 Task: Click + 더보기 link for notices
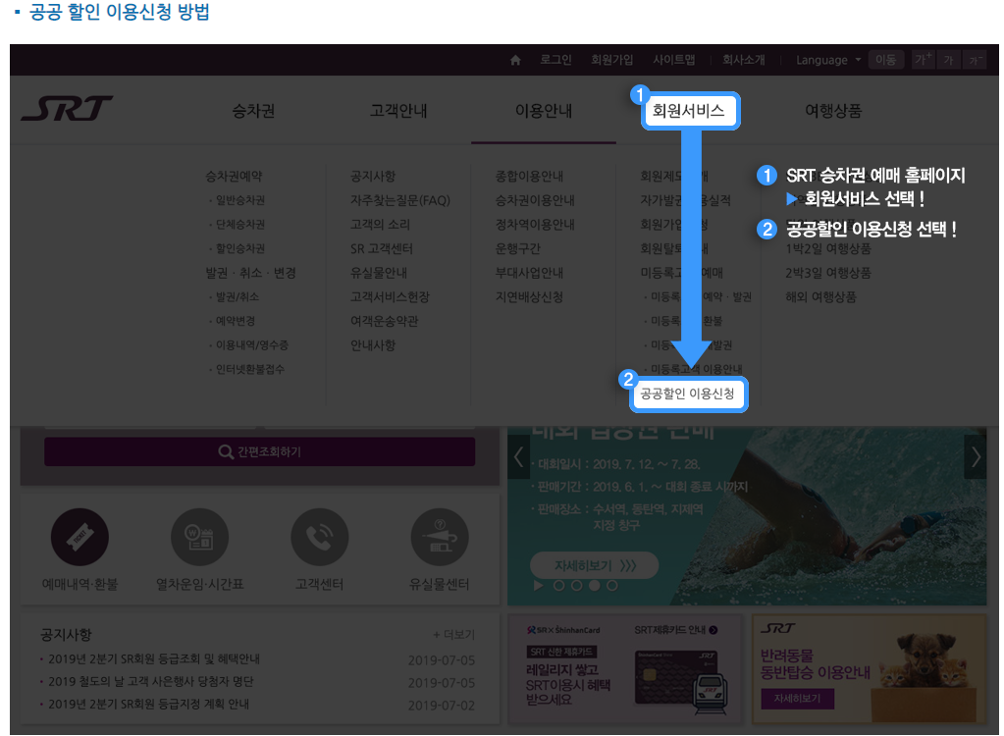coord(454,635)
